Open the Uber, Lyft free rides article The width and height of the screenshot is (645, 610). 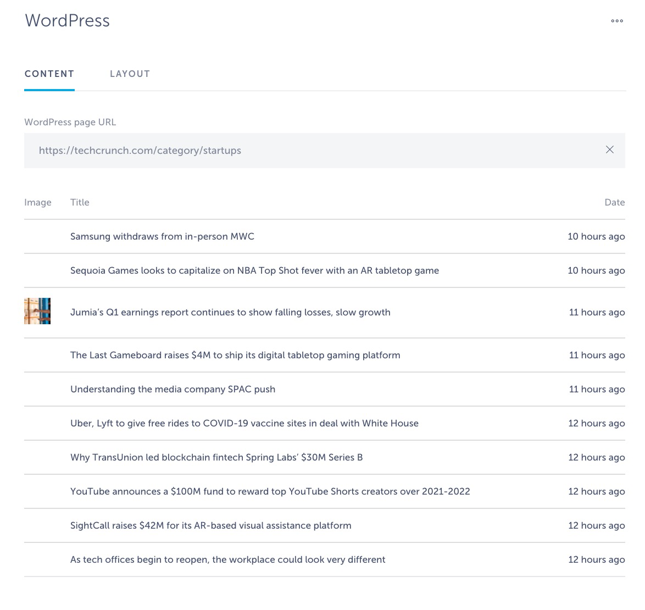pos(244,423)
